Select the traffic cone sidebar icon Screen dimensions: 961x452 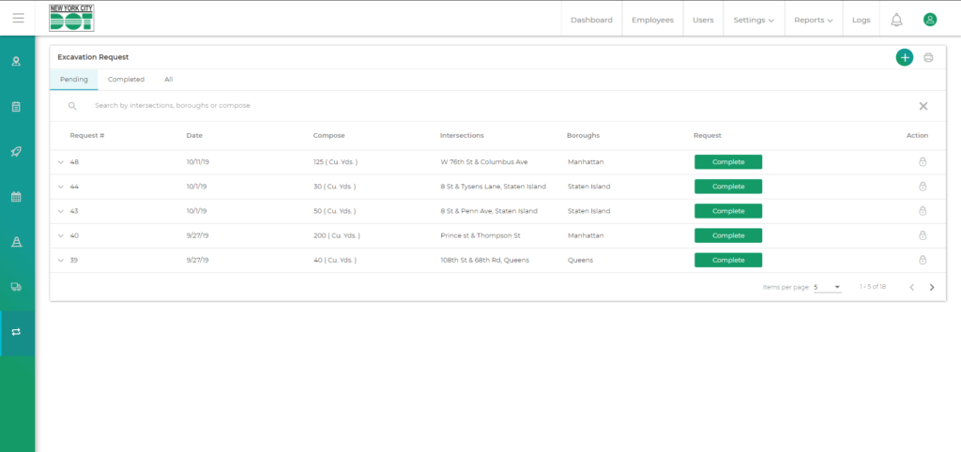16,242
